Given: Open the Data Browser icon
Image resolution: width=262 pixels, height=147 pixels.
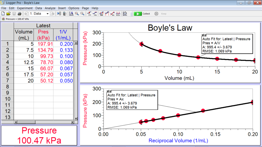Looking at the screenshot, I should point(59,14).
